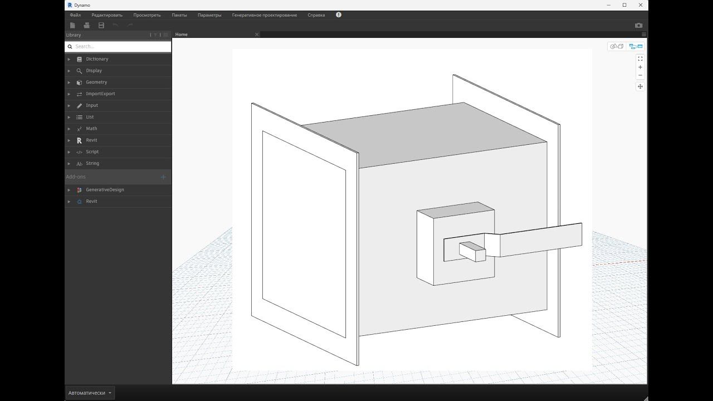Click the Display category icon
The width and height of the screenshot is (713, 401).
coord(79,71)
